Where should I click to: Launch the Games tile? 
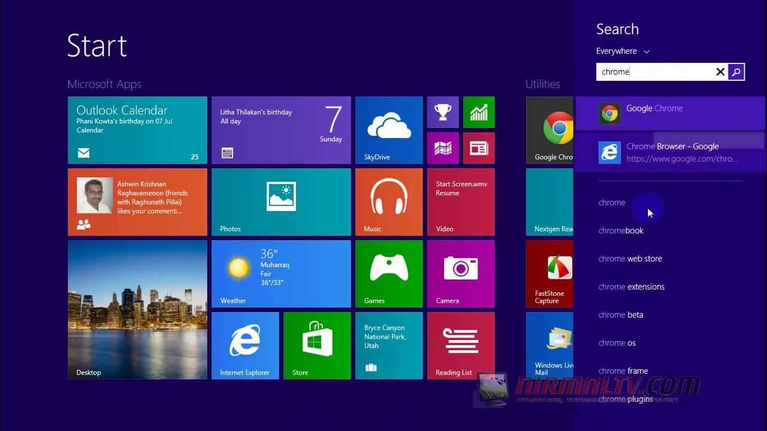389,274
